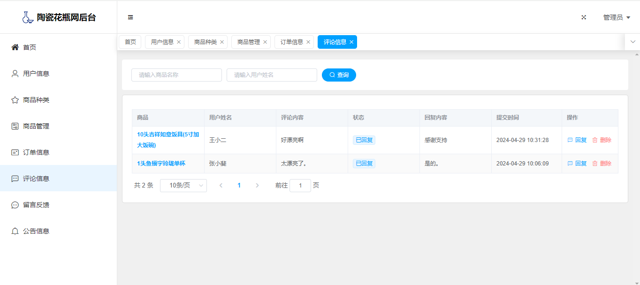Close the 评论信息 tab
This screenshot has height=285, width=640.
(x=351, y=42)
